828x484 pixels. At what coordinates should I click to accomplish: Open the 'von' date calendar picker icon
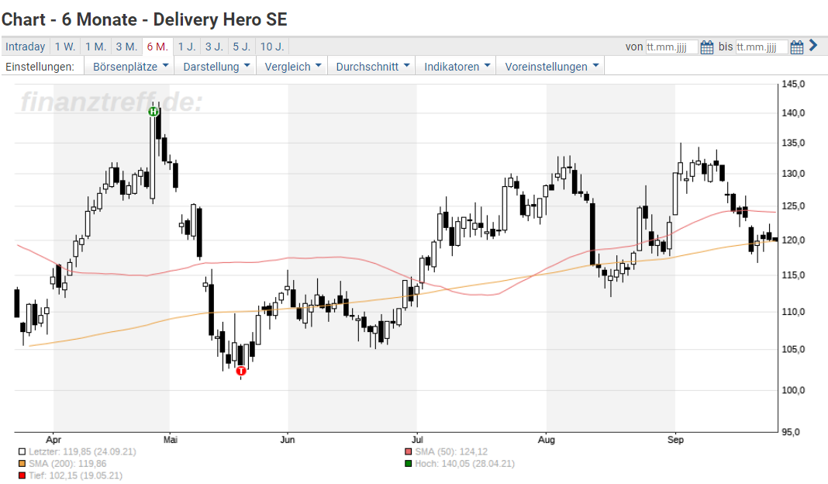(706, 47)
